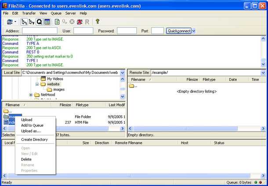Sort remote files by Filename column header
268x186 pixels.
[x=152, y=80]
